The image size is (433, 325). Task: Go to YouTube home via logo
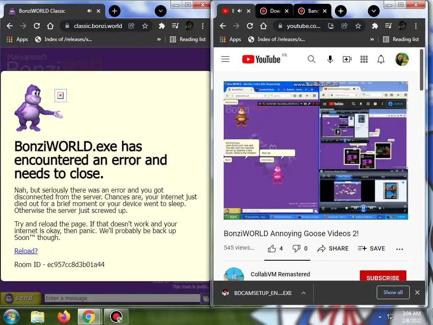coord(261,59)
